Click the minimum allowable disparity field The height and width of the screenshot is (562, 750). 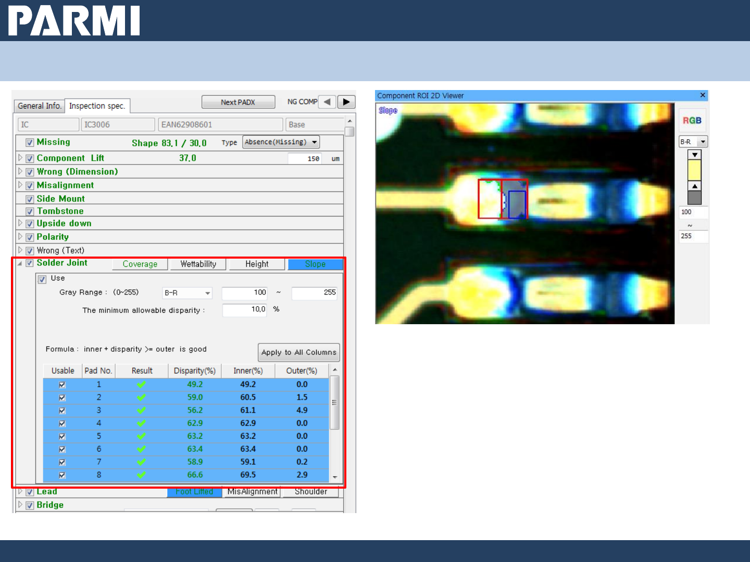point(244,310)
